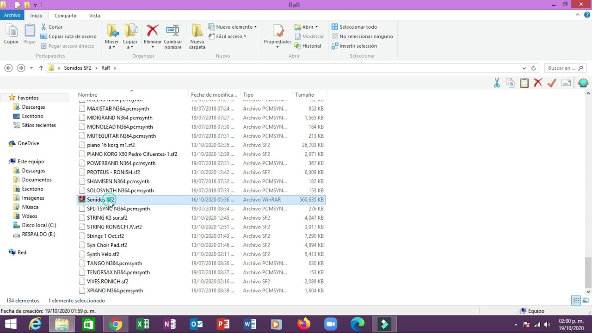Click the envelope icon in the right toolbar
Viewport: 592px width, 333px height.
(x=566, y=83)
